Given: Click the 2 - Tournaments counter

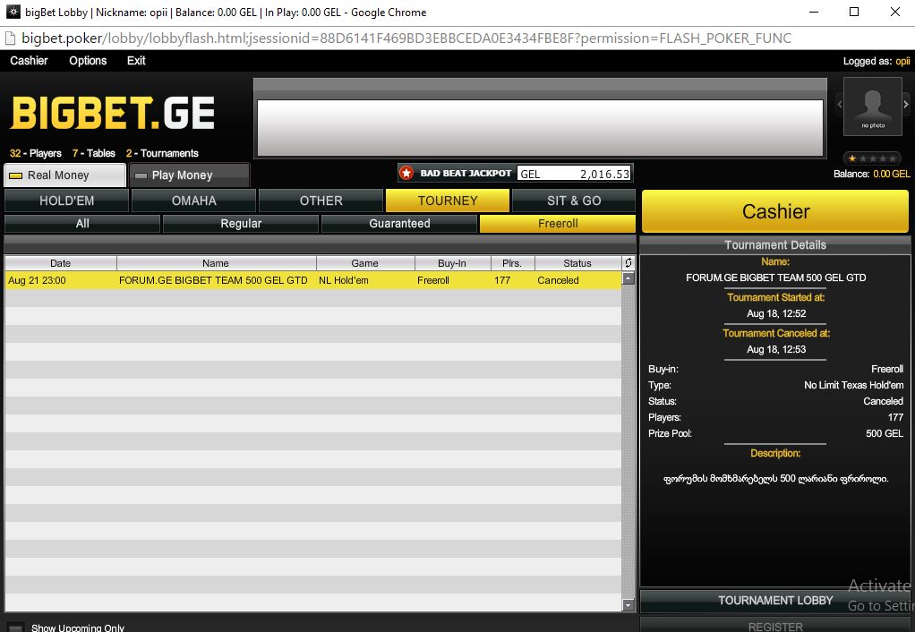Looking at the screenshot, I should (x=162, y=153).
